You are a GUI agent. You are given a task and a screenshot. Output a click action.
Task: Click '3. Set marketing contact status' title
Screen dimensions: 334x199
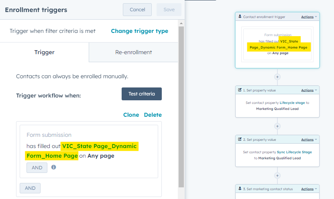[268, 189]
